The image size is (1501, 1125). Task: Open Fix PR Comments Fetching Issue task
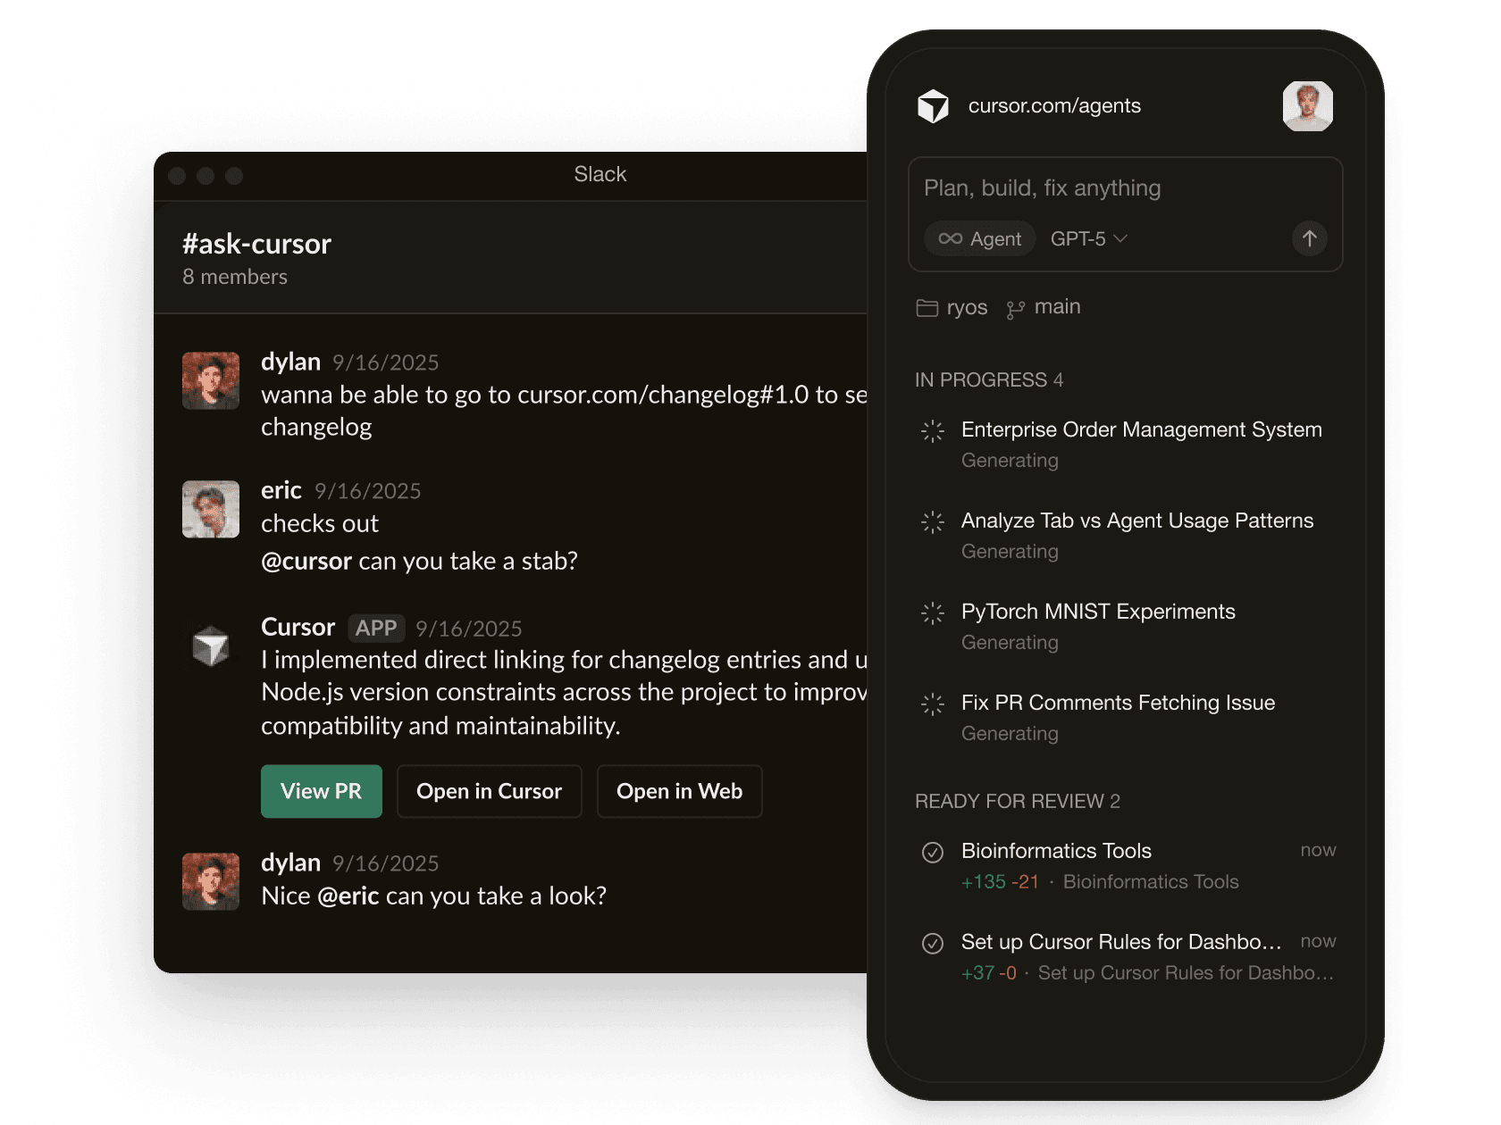click(x=1125, y=717)
